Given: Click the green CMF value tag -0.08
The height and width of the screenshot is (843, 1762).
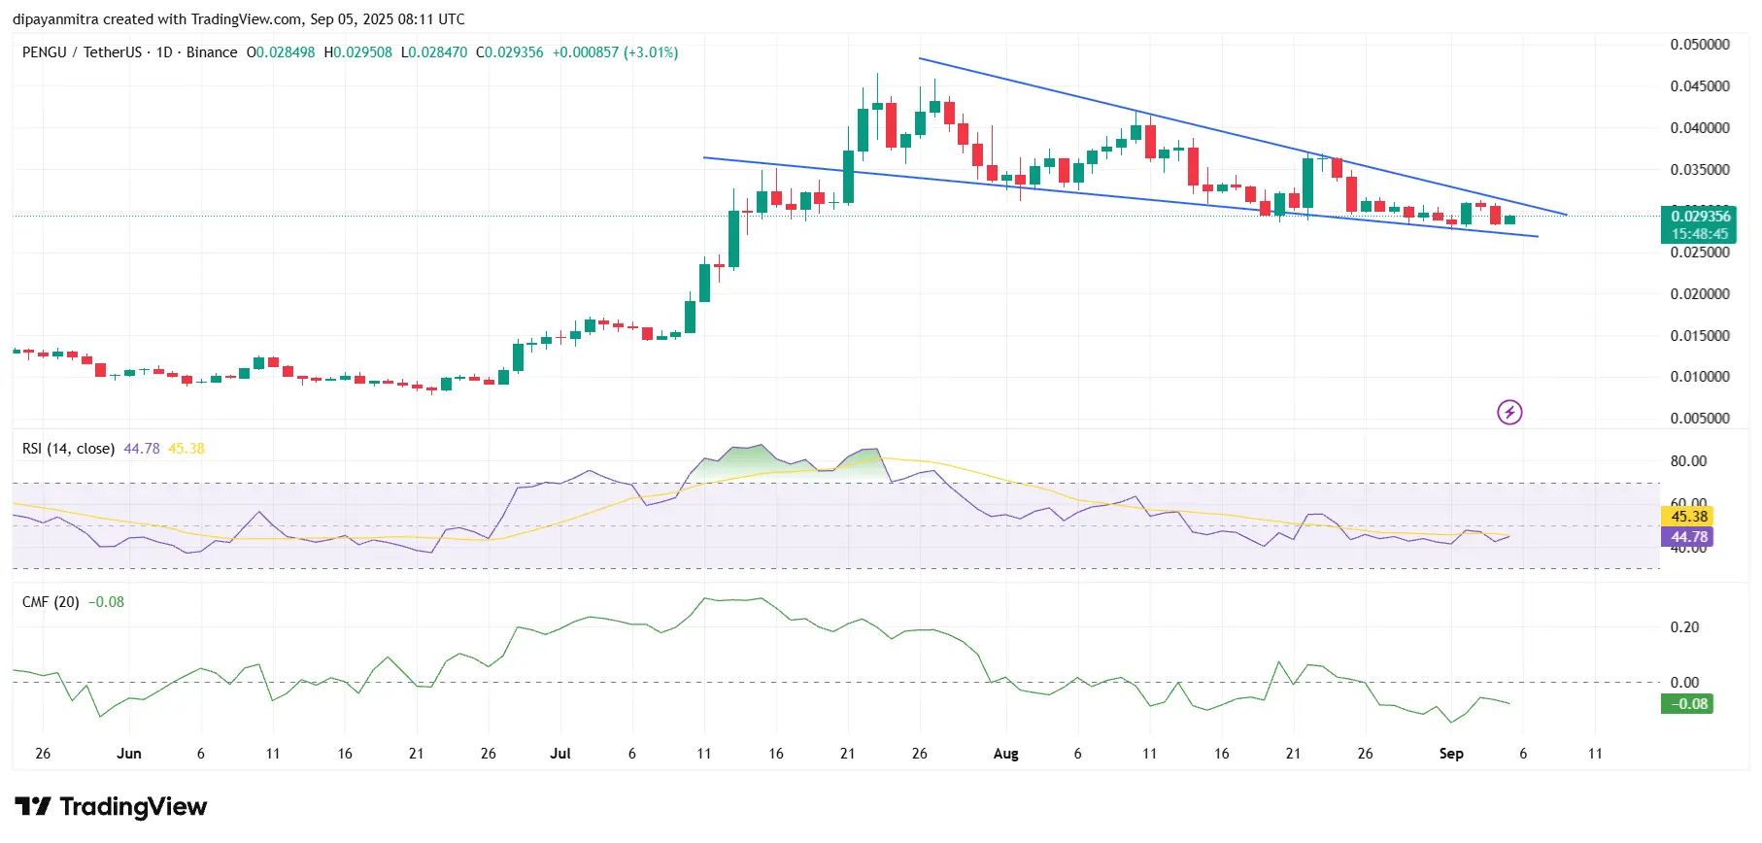Looking at the screenshot, I should coord(1688,704).
